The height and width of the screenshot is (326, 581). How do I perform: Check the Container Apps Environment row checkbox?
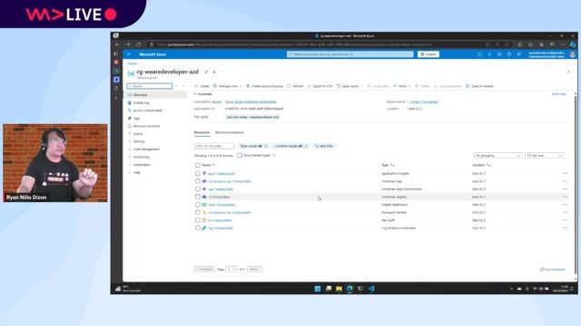[198, 189]
